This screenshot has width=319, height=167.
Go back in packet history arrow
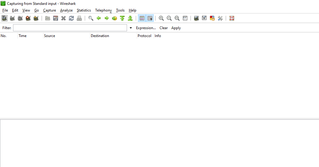coord(99,18)
